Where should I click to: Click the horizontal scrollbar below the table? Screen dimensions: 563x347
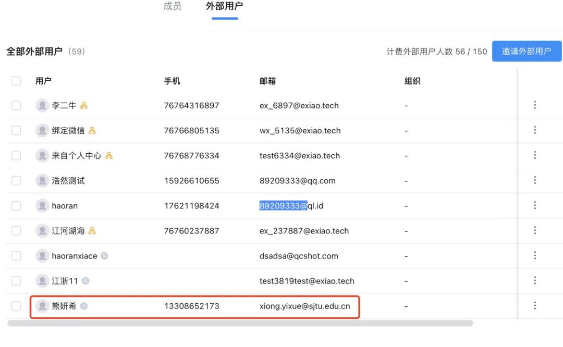pyautogui.click(x=240, y=324)
